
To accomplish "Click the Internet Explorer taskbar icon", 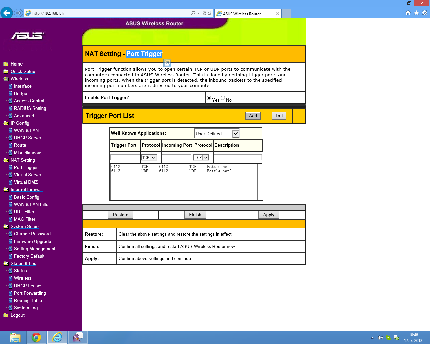I will 57,337.
